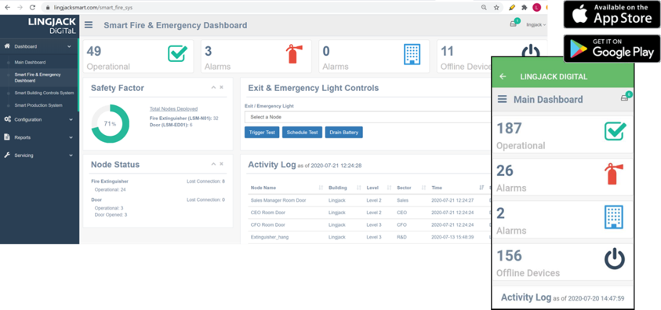Click the address bar URL lingjacksmart.com

[93, 8]
